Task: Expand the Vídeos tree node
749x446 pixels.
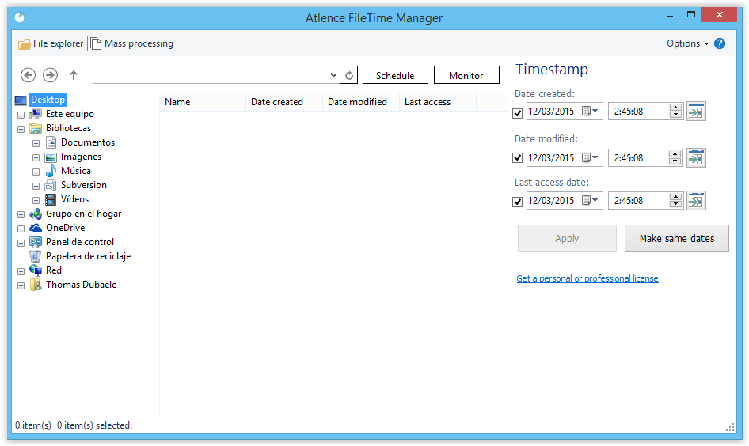Action: (36, 201)
